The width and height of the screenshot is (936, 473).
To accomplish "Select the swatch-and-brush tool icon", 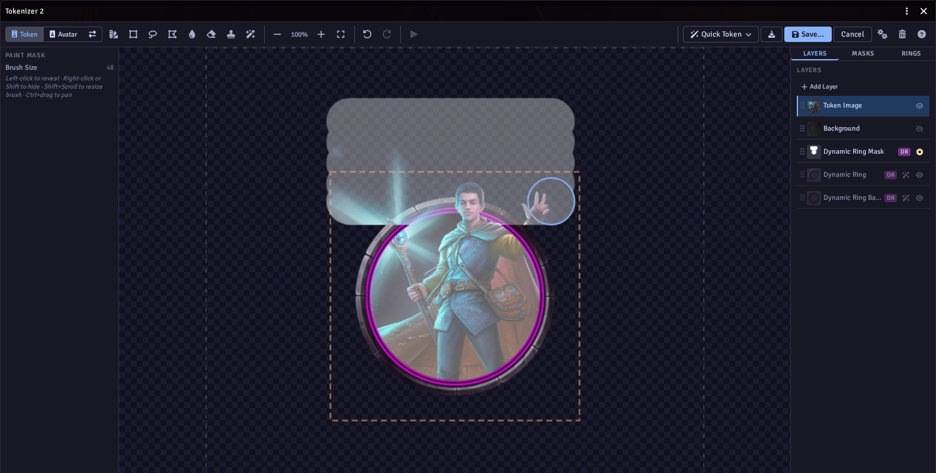I will 114,34.
